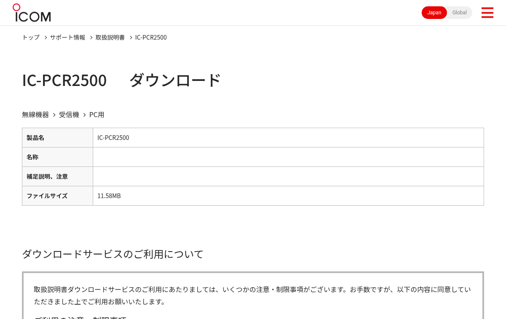
Task: Select IC-PCR2500 breadcrumb text
Action: click(x=151, y=37)
